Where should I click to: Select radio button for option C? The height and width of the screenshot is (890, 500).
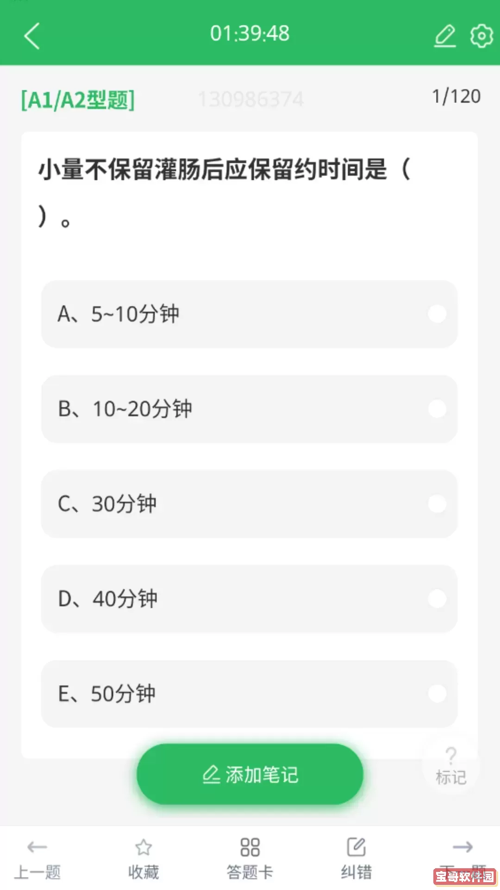pos(437,504)
